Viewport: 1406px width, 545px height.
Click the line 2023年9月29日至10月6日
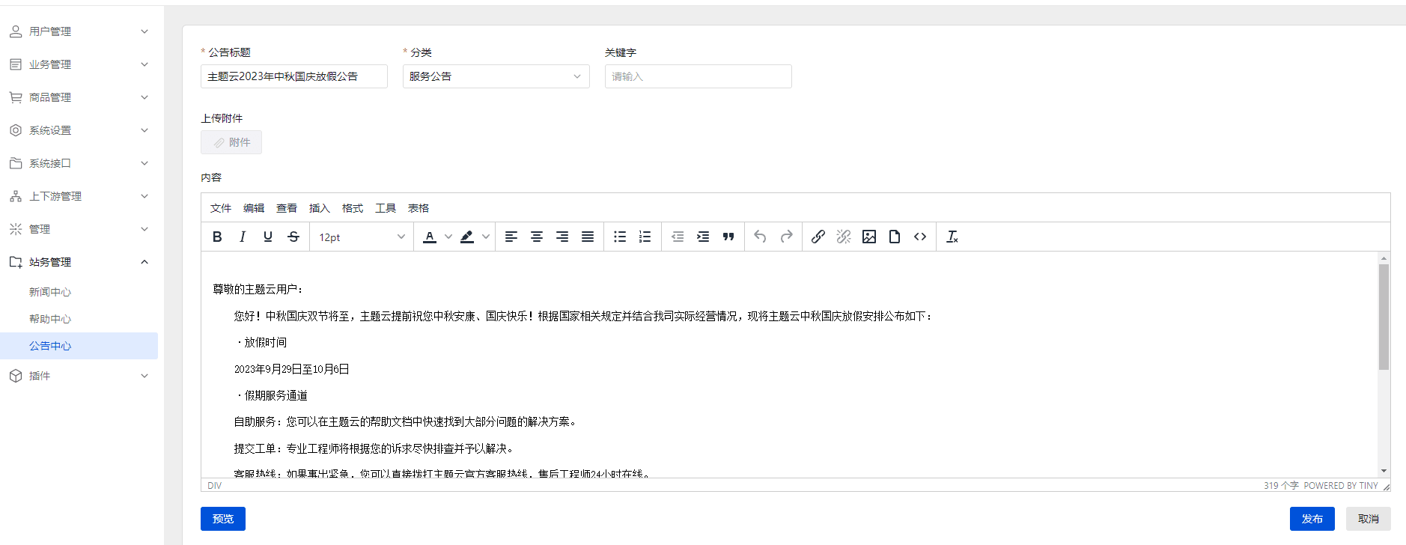292,369
